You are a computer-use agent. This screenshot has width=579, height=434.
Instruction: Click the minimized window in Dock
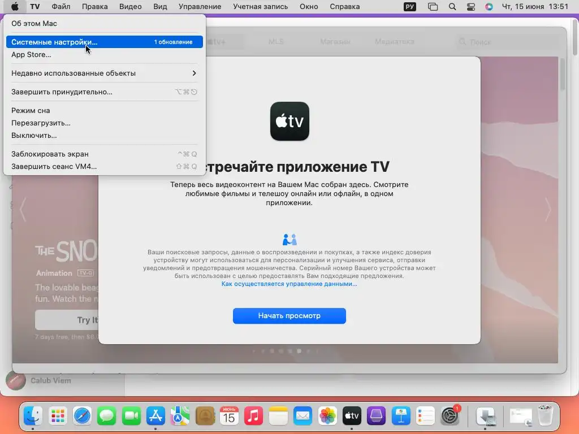click(x=521, y=416)
